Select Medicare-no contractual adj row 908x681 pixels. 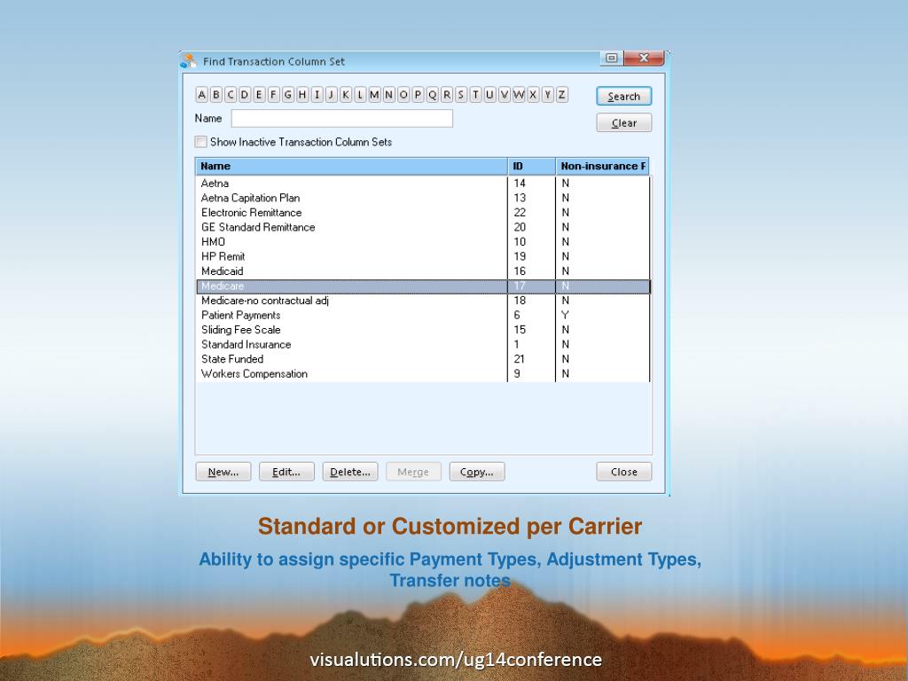click(423, 301)
